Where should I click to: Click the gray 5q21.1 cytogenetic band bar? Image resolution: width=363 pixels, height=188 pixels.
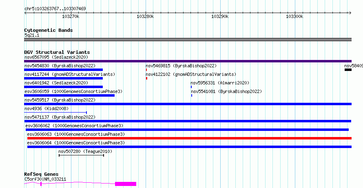tap(188, 40)
